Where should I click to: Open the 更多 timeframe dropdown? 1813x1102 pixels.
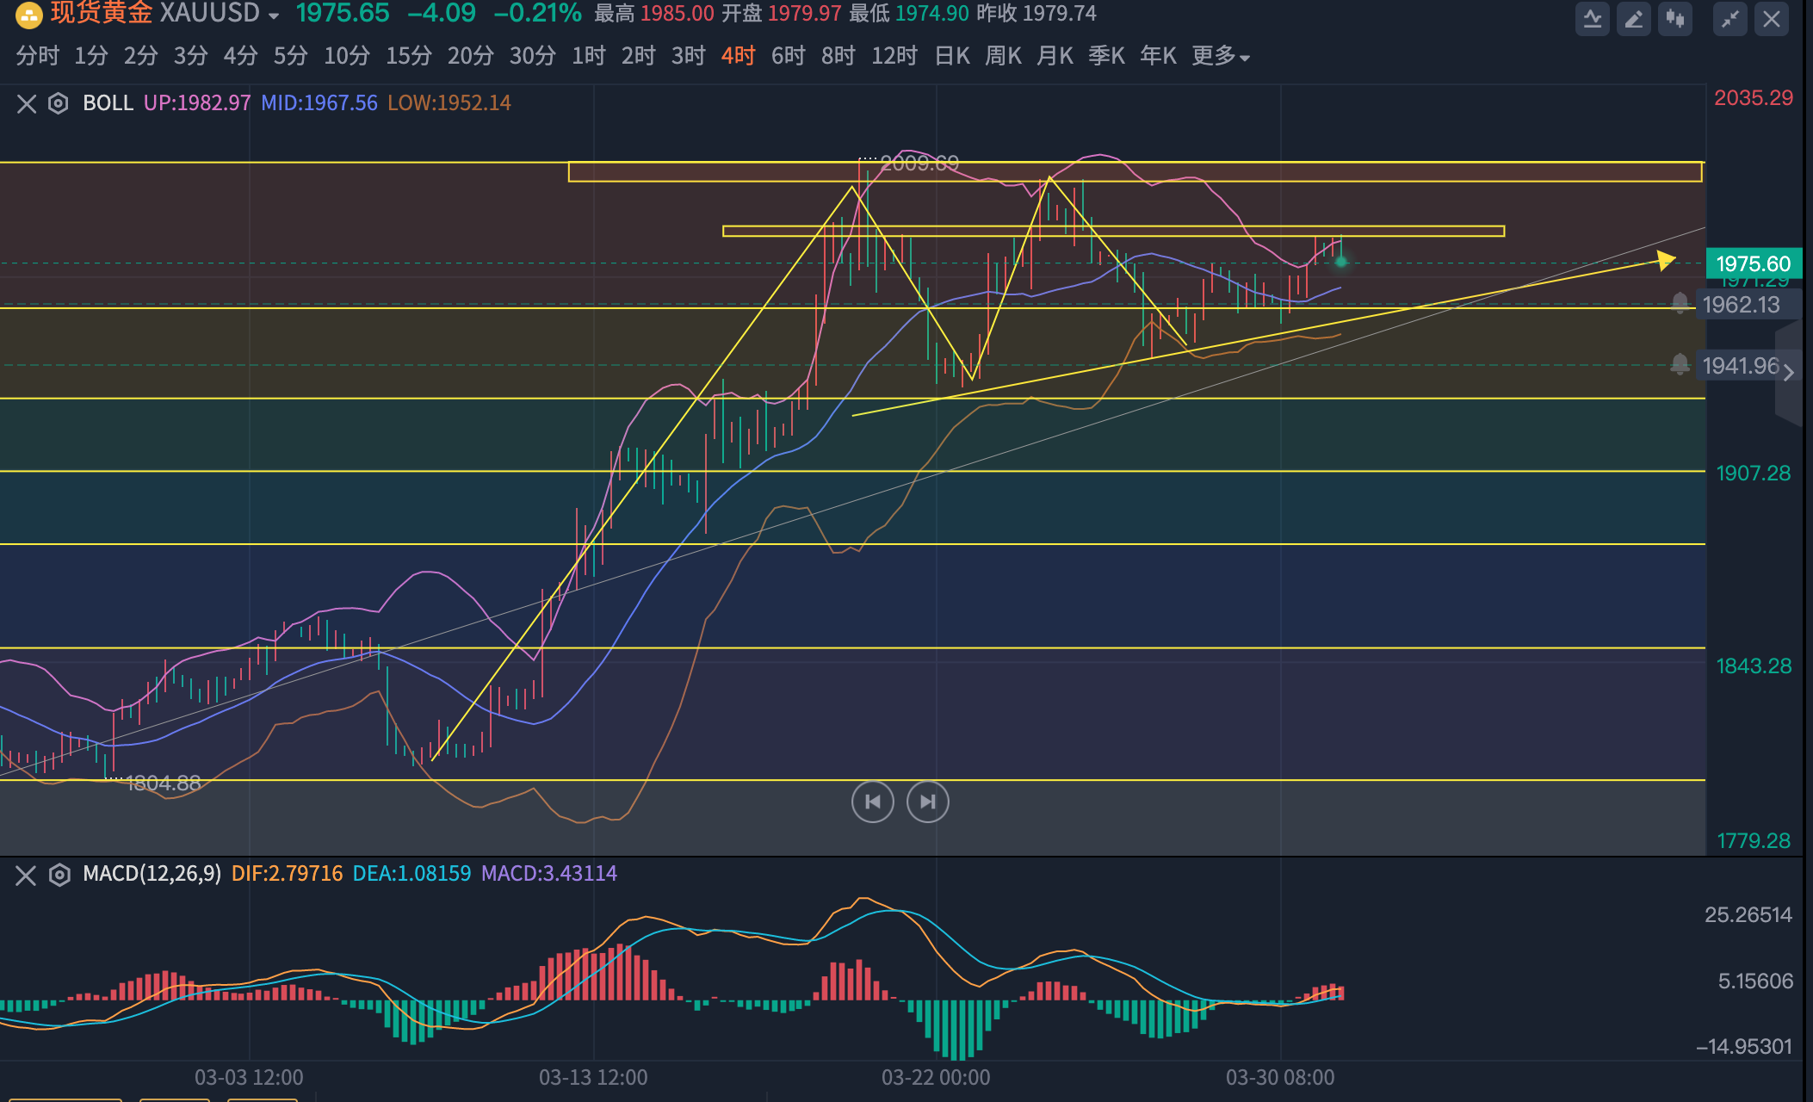[x=1220, y=57]
